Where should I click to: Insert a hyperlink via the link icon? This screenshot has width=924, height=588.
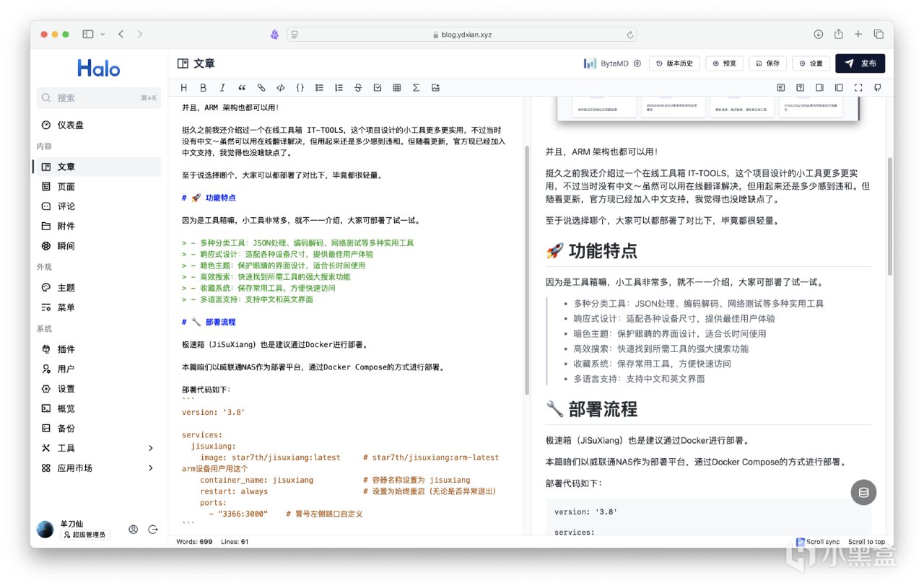[x=261, y=88]
